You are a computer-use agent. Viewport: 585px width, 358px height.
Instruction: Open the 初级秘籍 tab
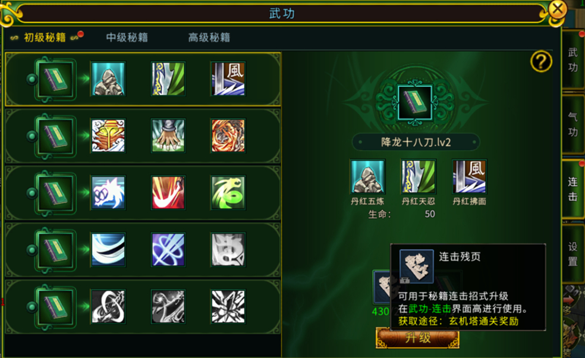45,37
